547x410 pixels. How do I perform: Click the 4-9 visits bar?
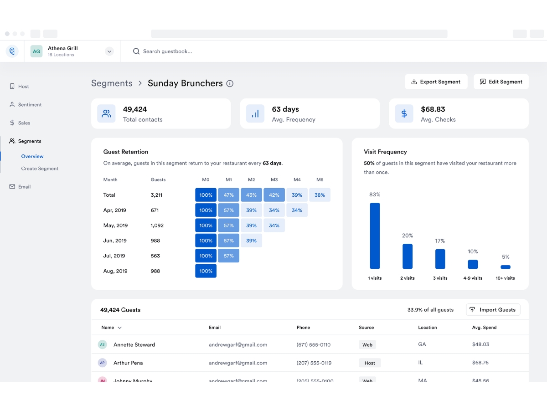(473, 264)
